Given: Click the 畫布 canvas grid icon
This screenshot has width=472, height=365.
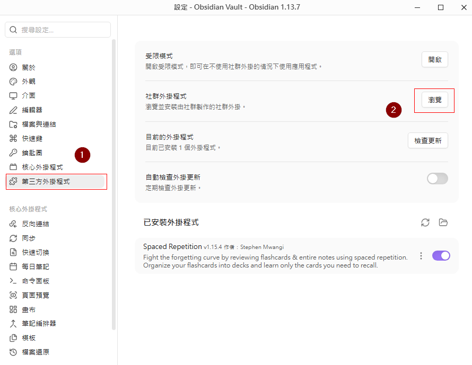Looking at the screenshot, I should point(13,309).
